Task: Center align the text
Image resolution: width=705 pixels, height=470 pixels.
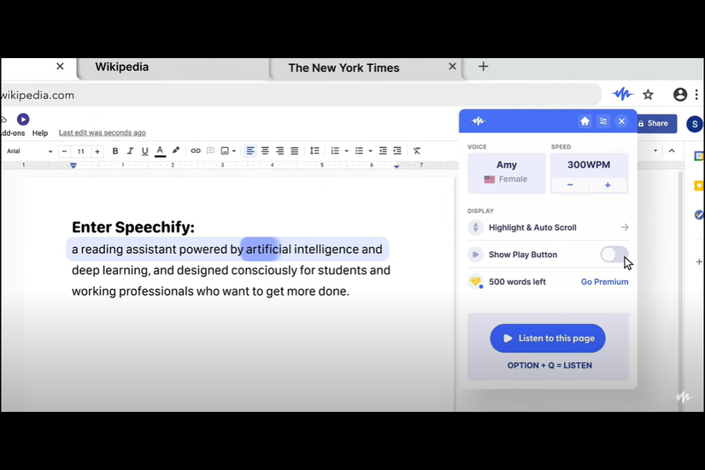Action: coord(265,150)
